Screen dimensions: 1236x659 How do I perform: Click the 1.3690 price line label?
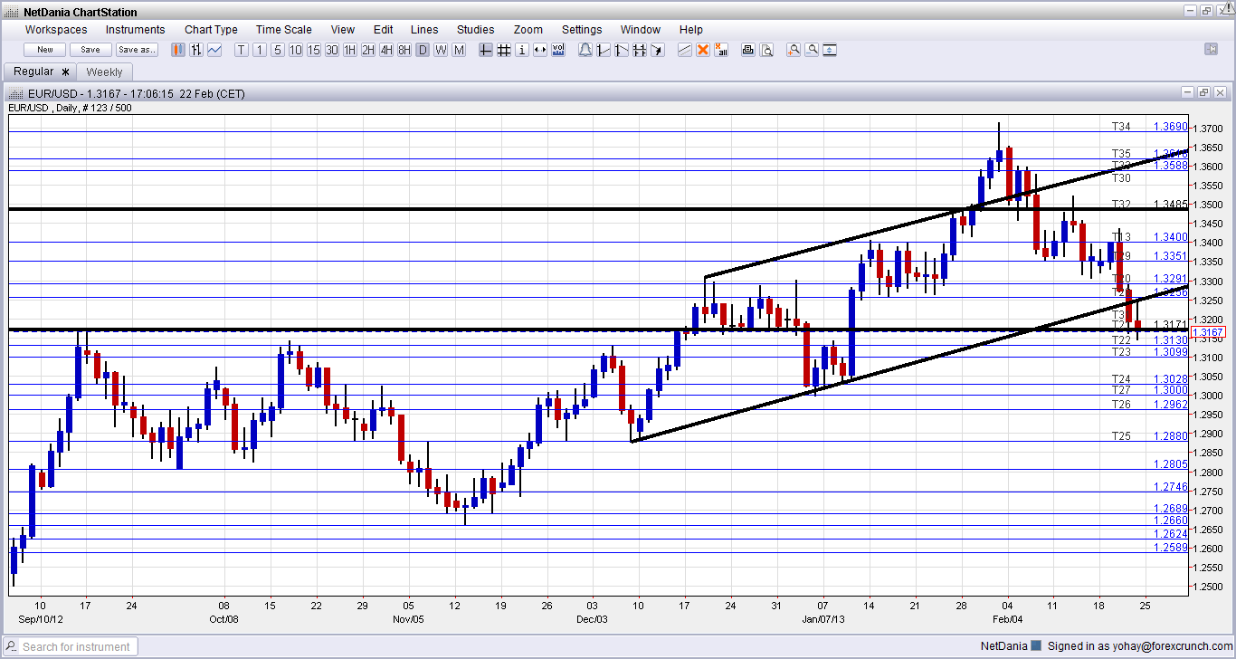(x=1170, y=127)
